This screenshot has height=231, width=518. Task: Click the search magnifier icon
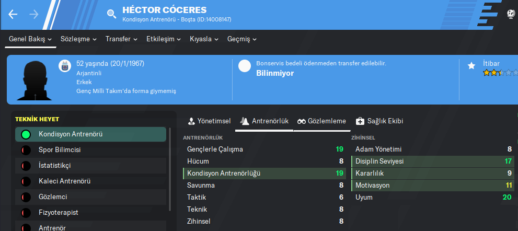click(111, 14)
